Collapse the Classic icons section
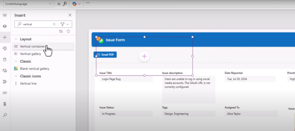This screenshot has height=131, width=295. [16, 76]
